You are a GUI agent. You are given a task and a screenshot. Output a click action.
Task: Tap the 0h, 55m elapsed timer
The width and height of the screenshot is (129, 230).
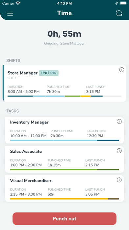pos(64,34)
